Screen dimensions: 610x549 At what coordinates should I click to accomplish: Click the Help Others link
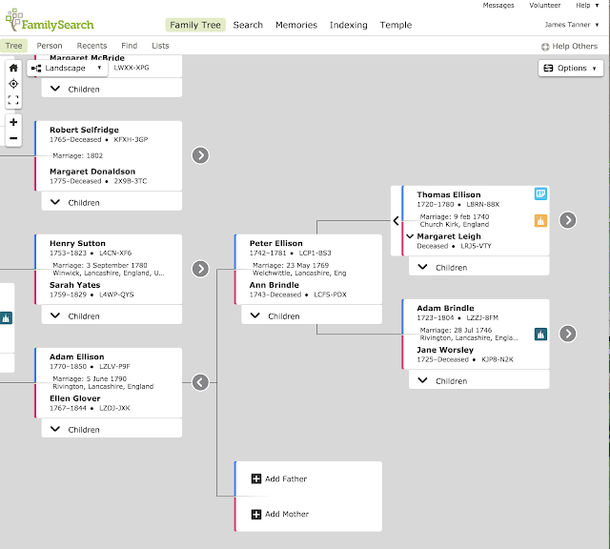click(569, 46)
